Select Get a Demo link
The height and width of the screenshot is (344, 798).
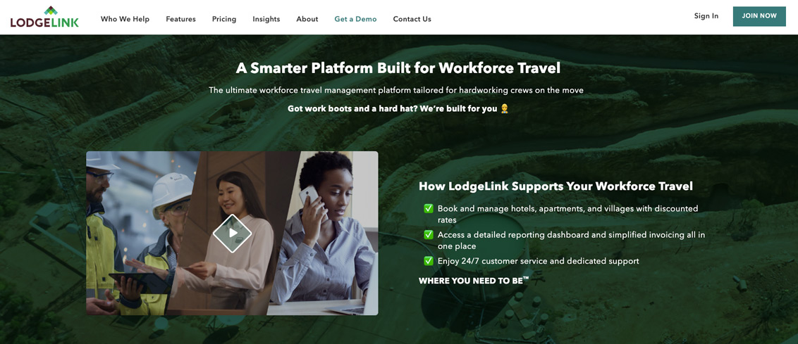tap(356, 19)
